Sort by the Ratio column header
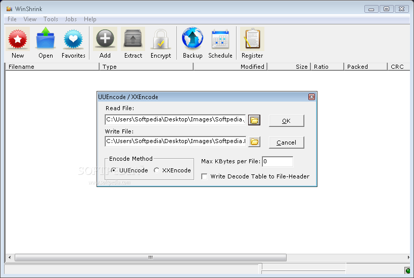 coord(328,67)
